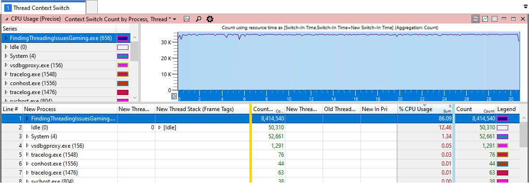Click vsdbgproxy.exe color swatch in Series

coord(123,65)
